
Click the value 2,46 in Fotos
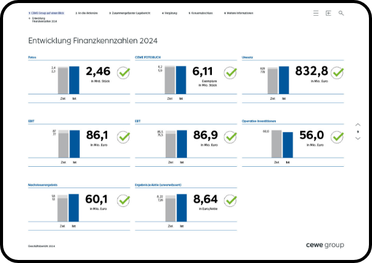click(98, 71)
